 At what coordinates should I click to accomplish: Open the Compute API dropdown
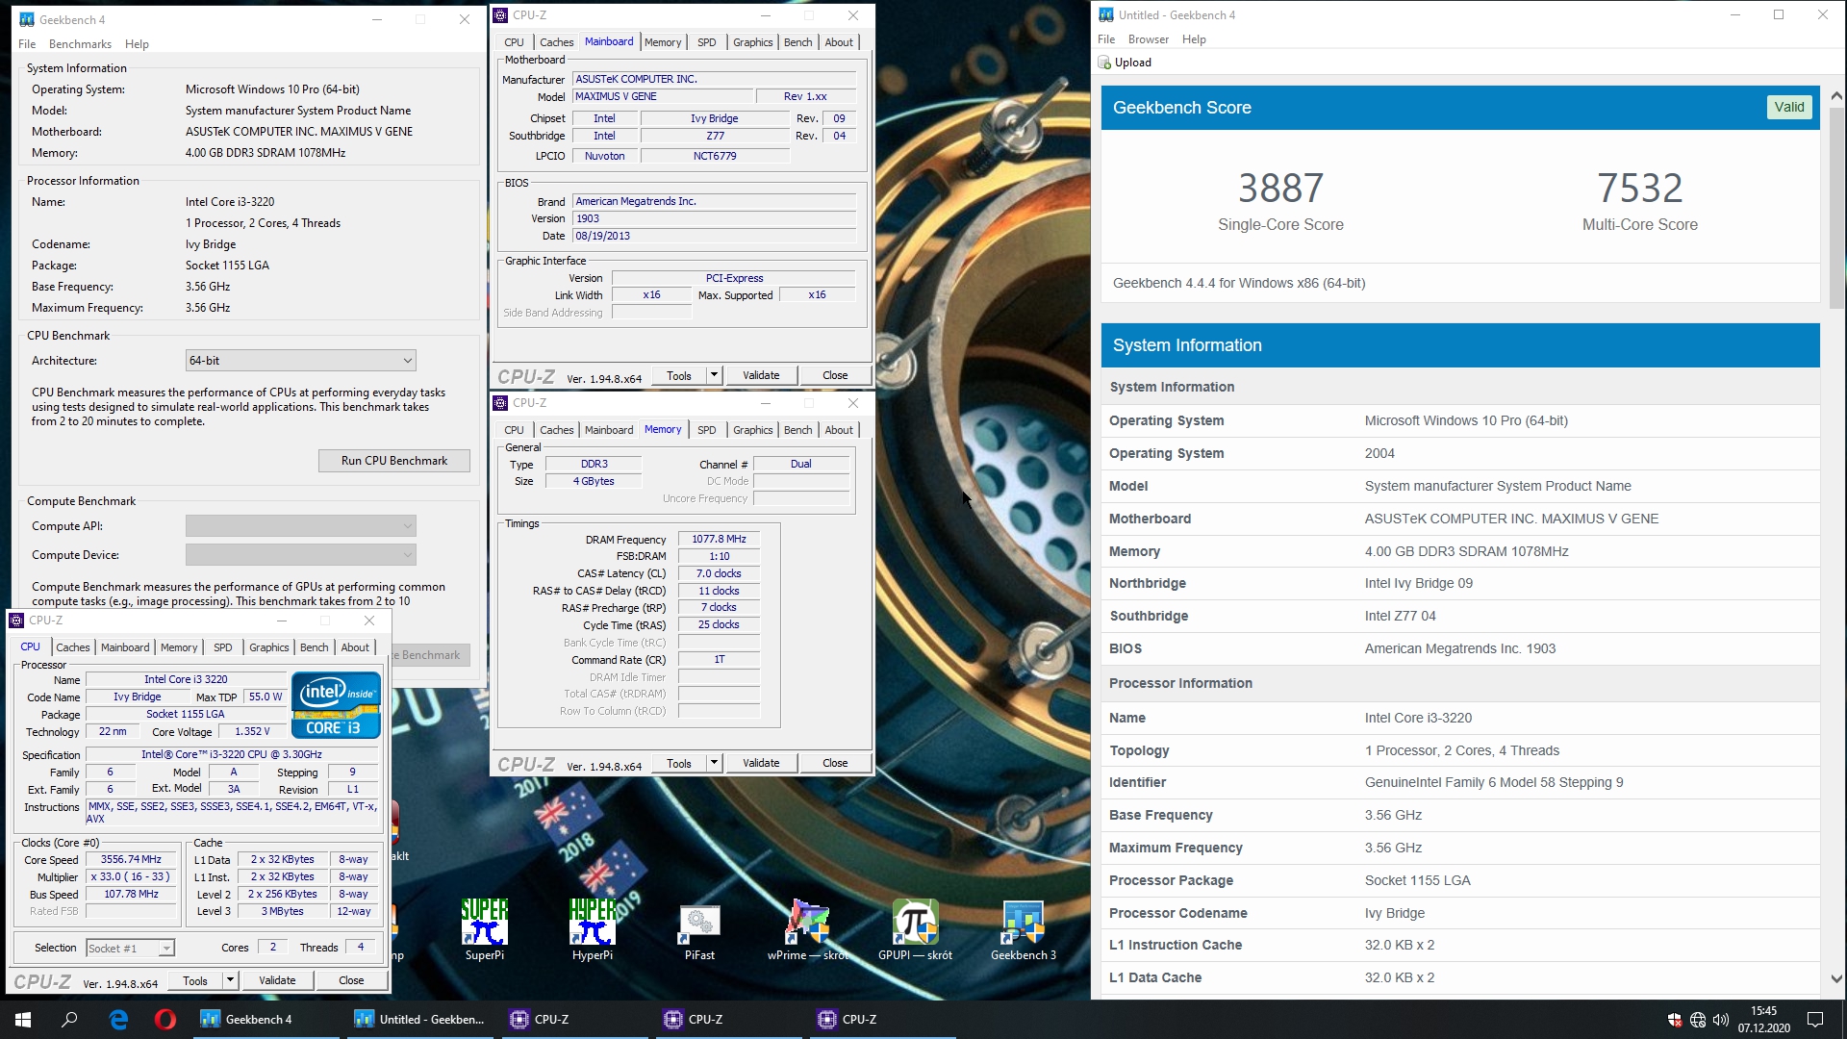click(300, 526)
